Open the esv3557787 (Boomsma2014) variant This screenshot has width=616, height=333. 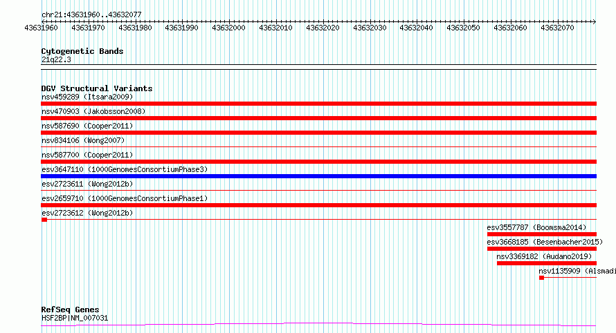coord(536,227)
